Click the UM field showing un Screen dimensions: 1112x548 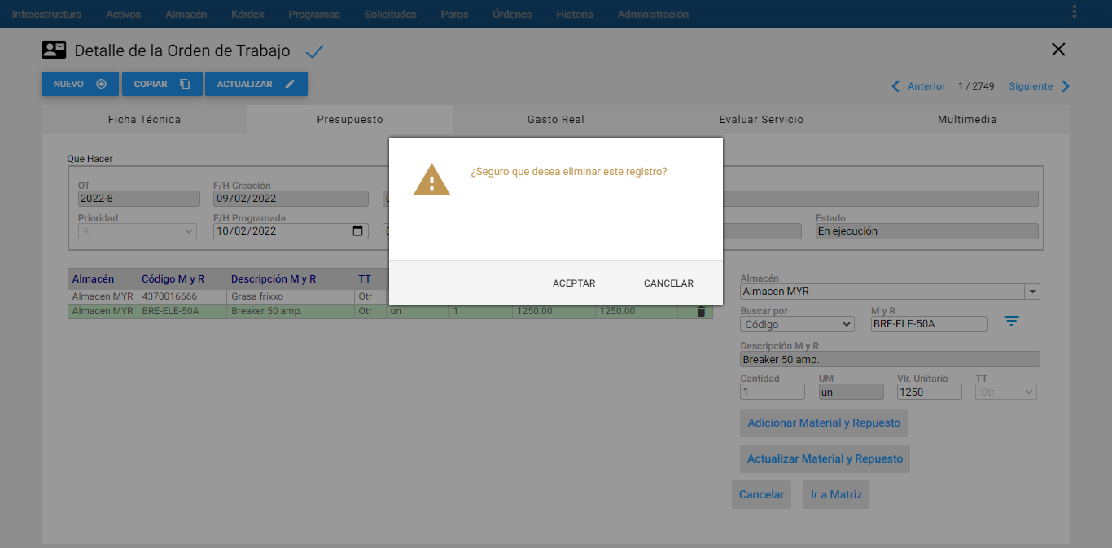[x=851, y=392]
